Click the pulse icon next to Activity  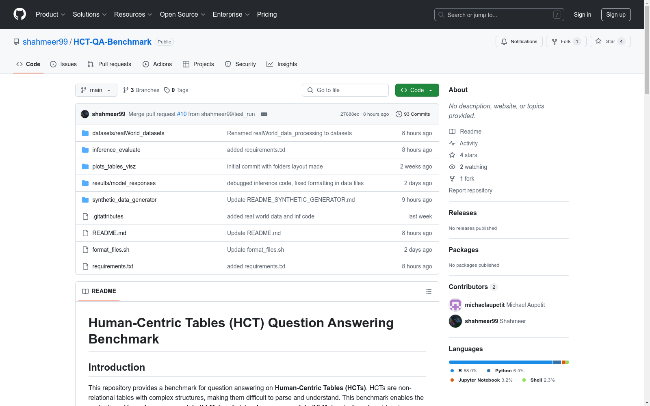(x=452, y=143)
